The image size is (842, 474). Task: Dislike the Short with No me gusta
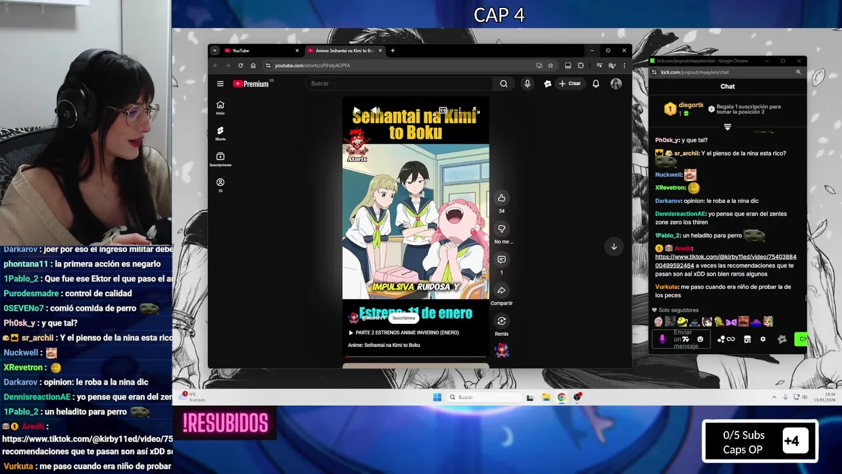pos(501,228)
